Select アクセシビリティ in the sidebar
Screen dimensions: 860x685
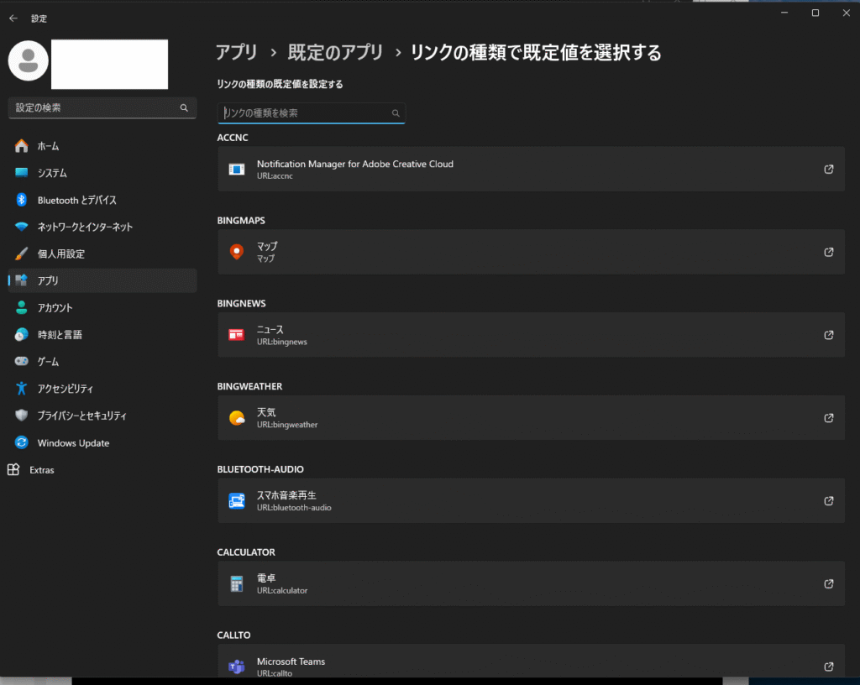[x=102, y=388]
